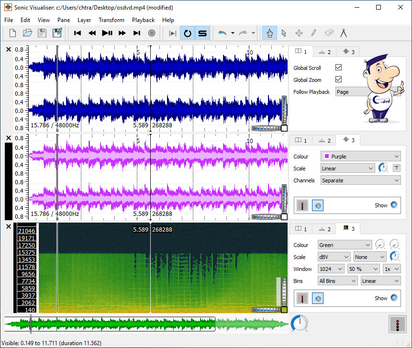Uncheck the Global Scroll checkbox
The width and height of the screenshot is (412, 348).
click(338, 67)
